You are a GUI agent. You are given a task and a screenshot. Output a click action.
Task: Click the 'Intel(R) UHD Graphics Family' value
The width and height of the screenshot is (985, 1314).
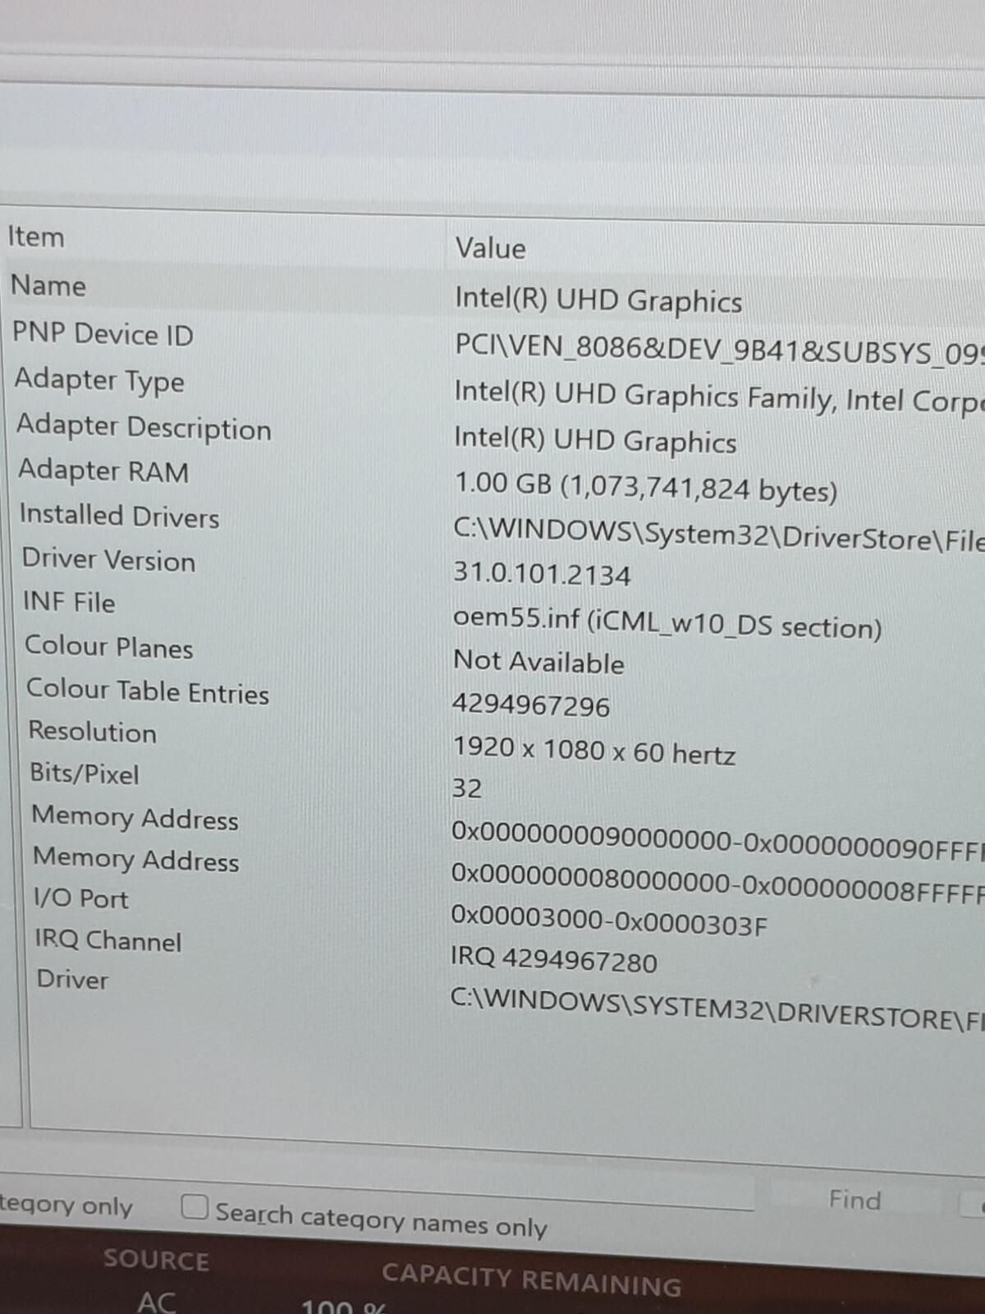[x=718, y=397]
